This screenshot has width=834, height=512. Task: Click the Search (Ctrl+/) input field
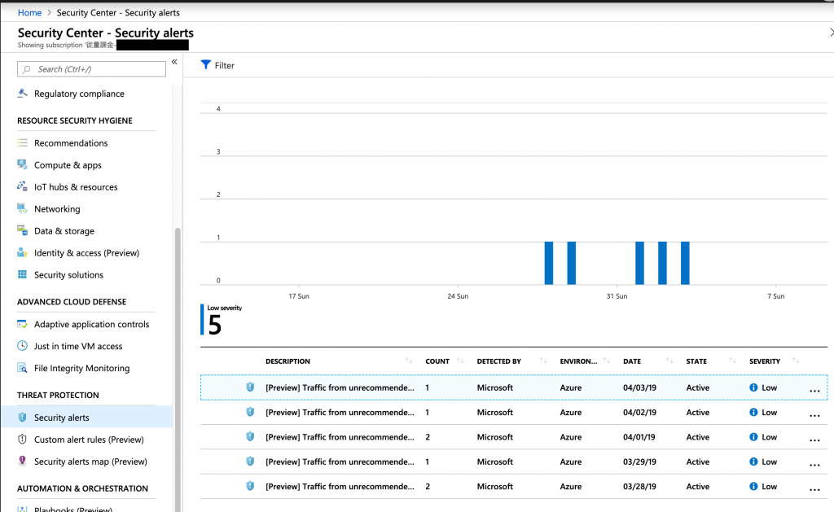pos(91,69)
